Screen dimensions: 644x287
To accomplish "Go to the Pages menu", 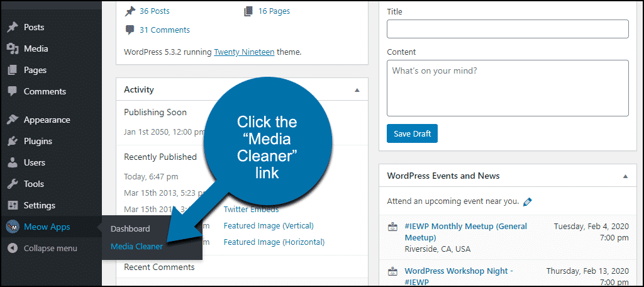I will (x=35, y=70).
